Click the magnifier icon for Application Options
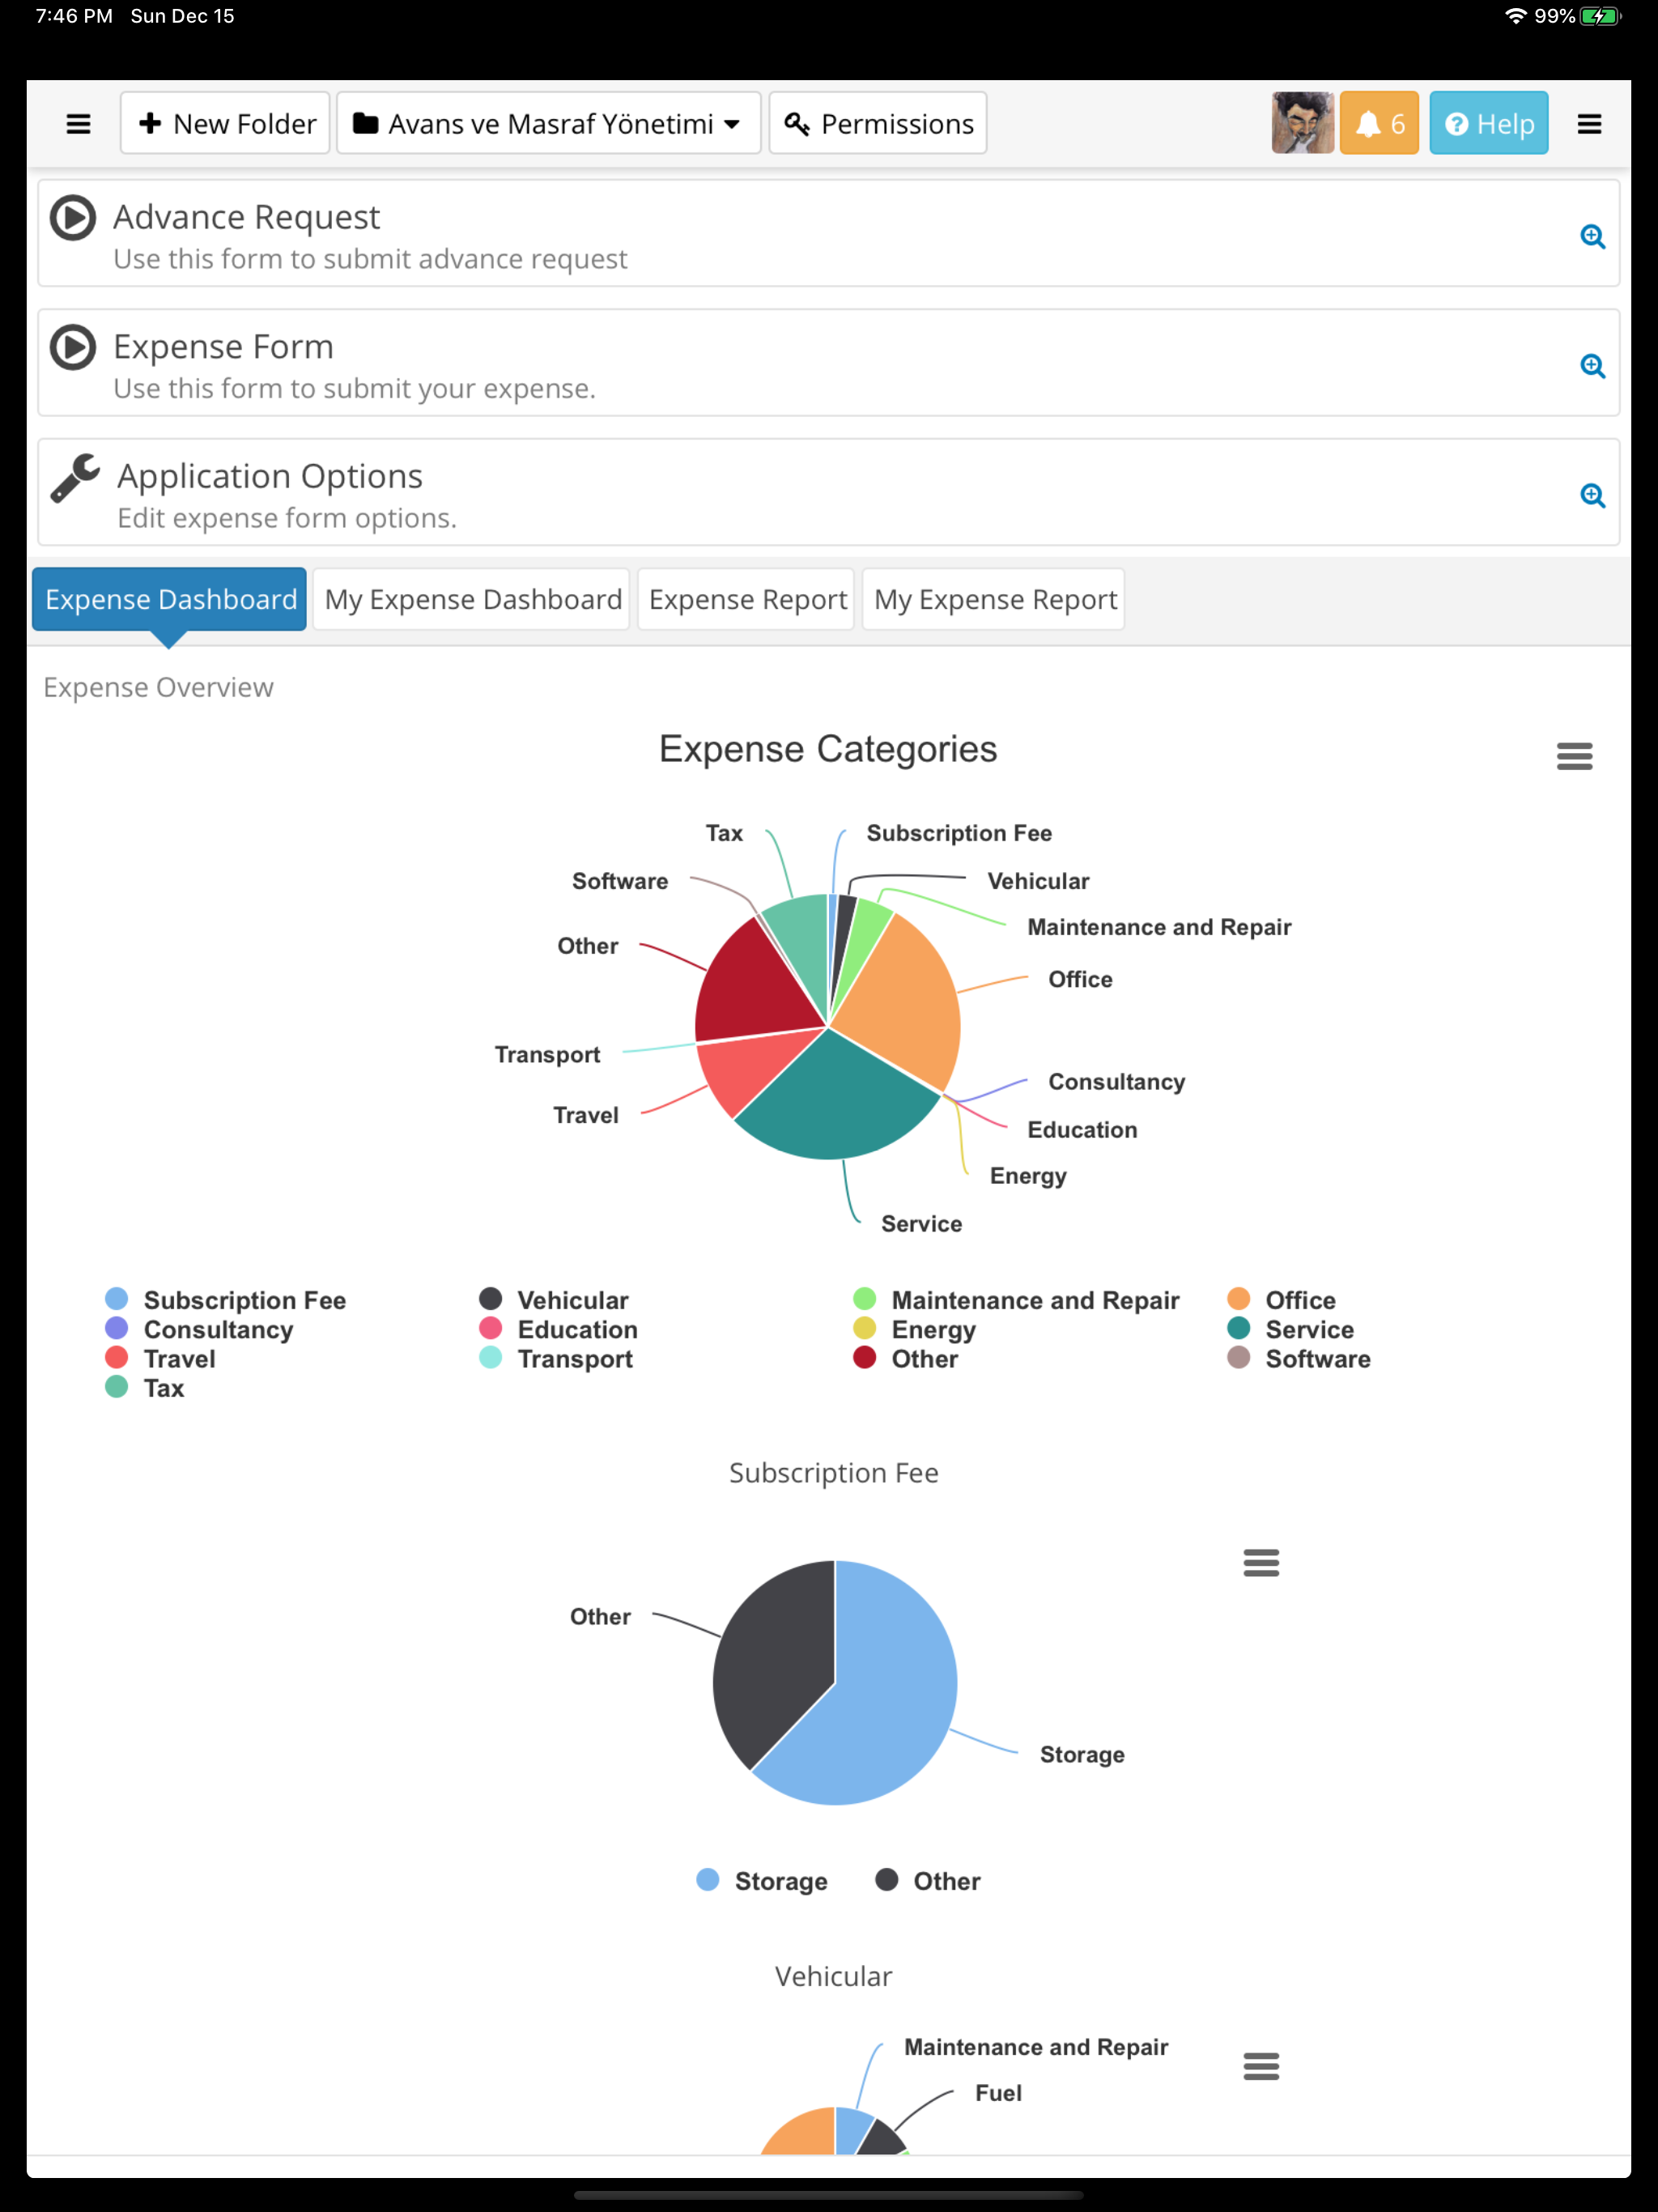Viewport: 1658px width, 2212px height. (1592, 496)
